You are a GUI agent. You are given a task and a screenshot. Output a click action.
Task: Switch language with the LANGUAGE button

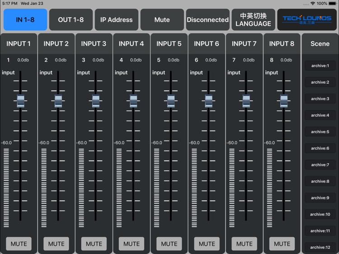click(254, 20)
